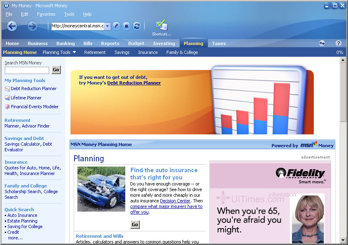
Task: Click the scrollbar down arrow
Action: [x=343, y=240]
